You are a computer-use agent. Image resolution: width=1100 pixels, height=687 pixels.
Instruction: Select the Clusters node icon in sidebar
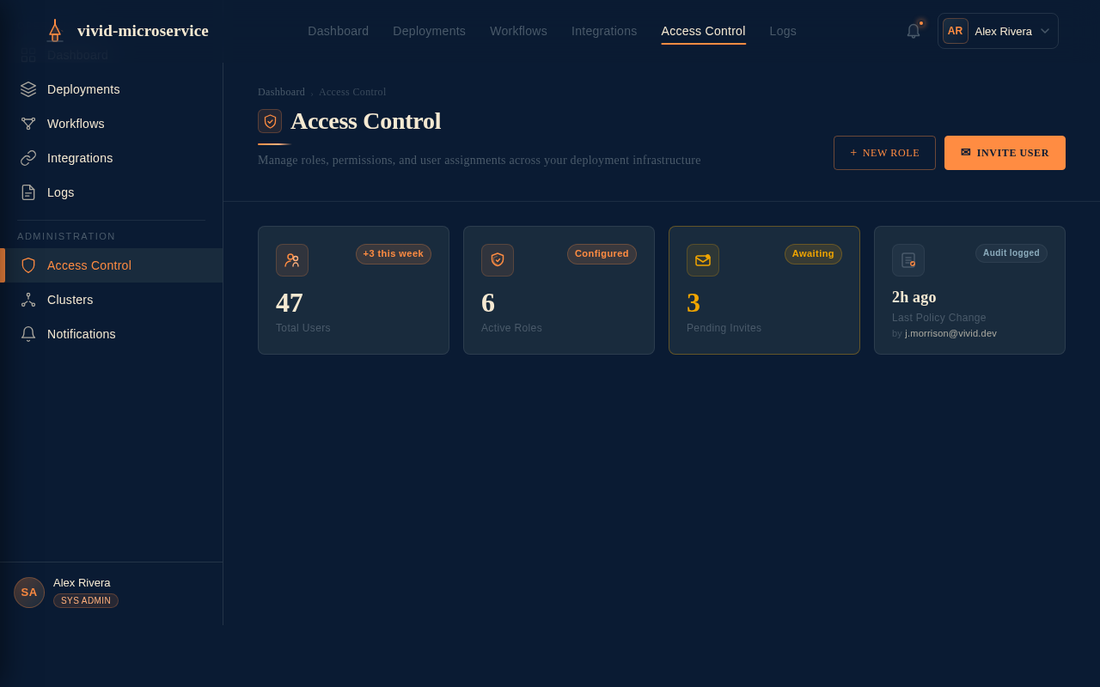coord(27,300)
